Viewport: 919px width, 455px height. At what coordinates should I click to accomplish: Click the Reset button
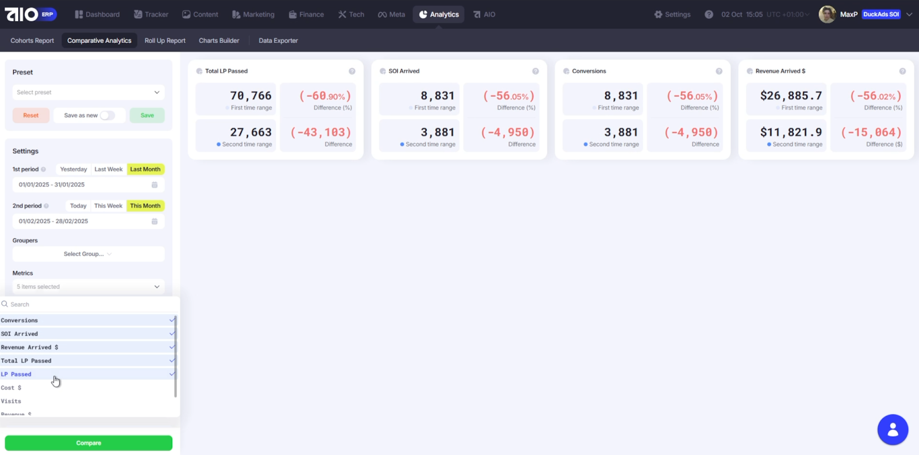(31, 115)
